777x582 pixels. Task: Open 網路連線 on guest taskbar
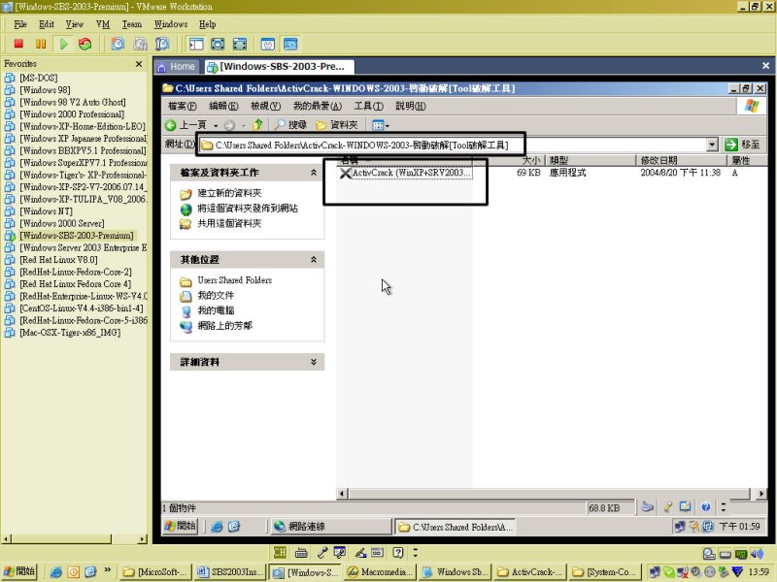click(330, 527)
